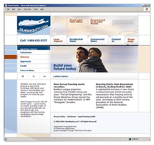The height and width of the screenshot is (145, 154).
Task: Open the Credit tool link
Action: click(x=23, y=66)
